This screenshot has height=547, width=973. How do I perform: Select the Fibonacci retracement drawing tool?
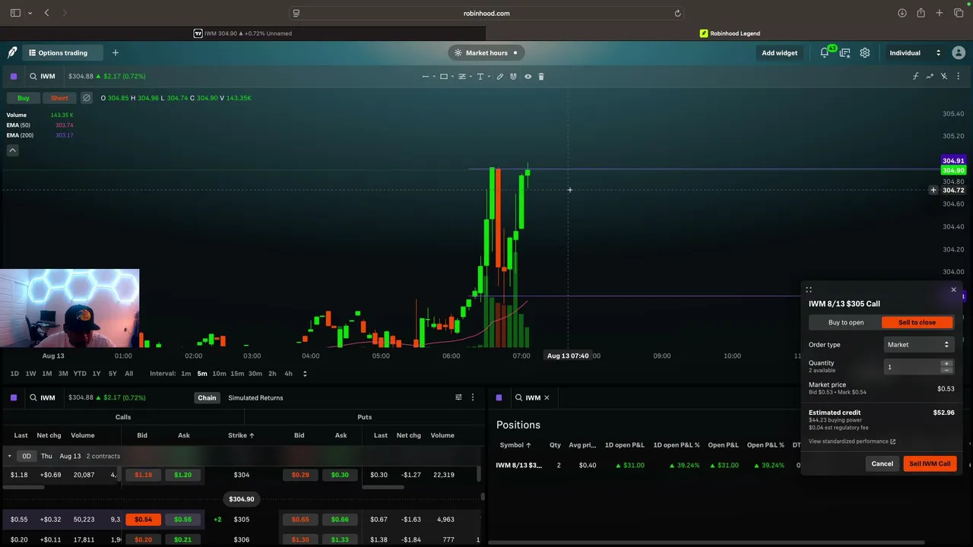(x=462, y=76)
